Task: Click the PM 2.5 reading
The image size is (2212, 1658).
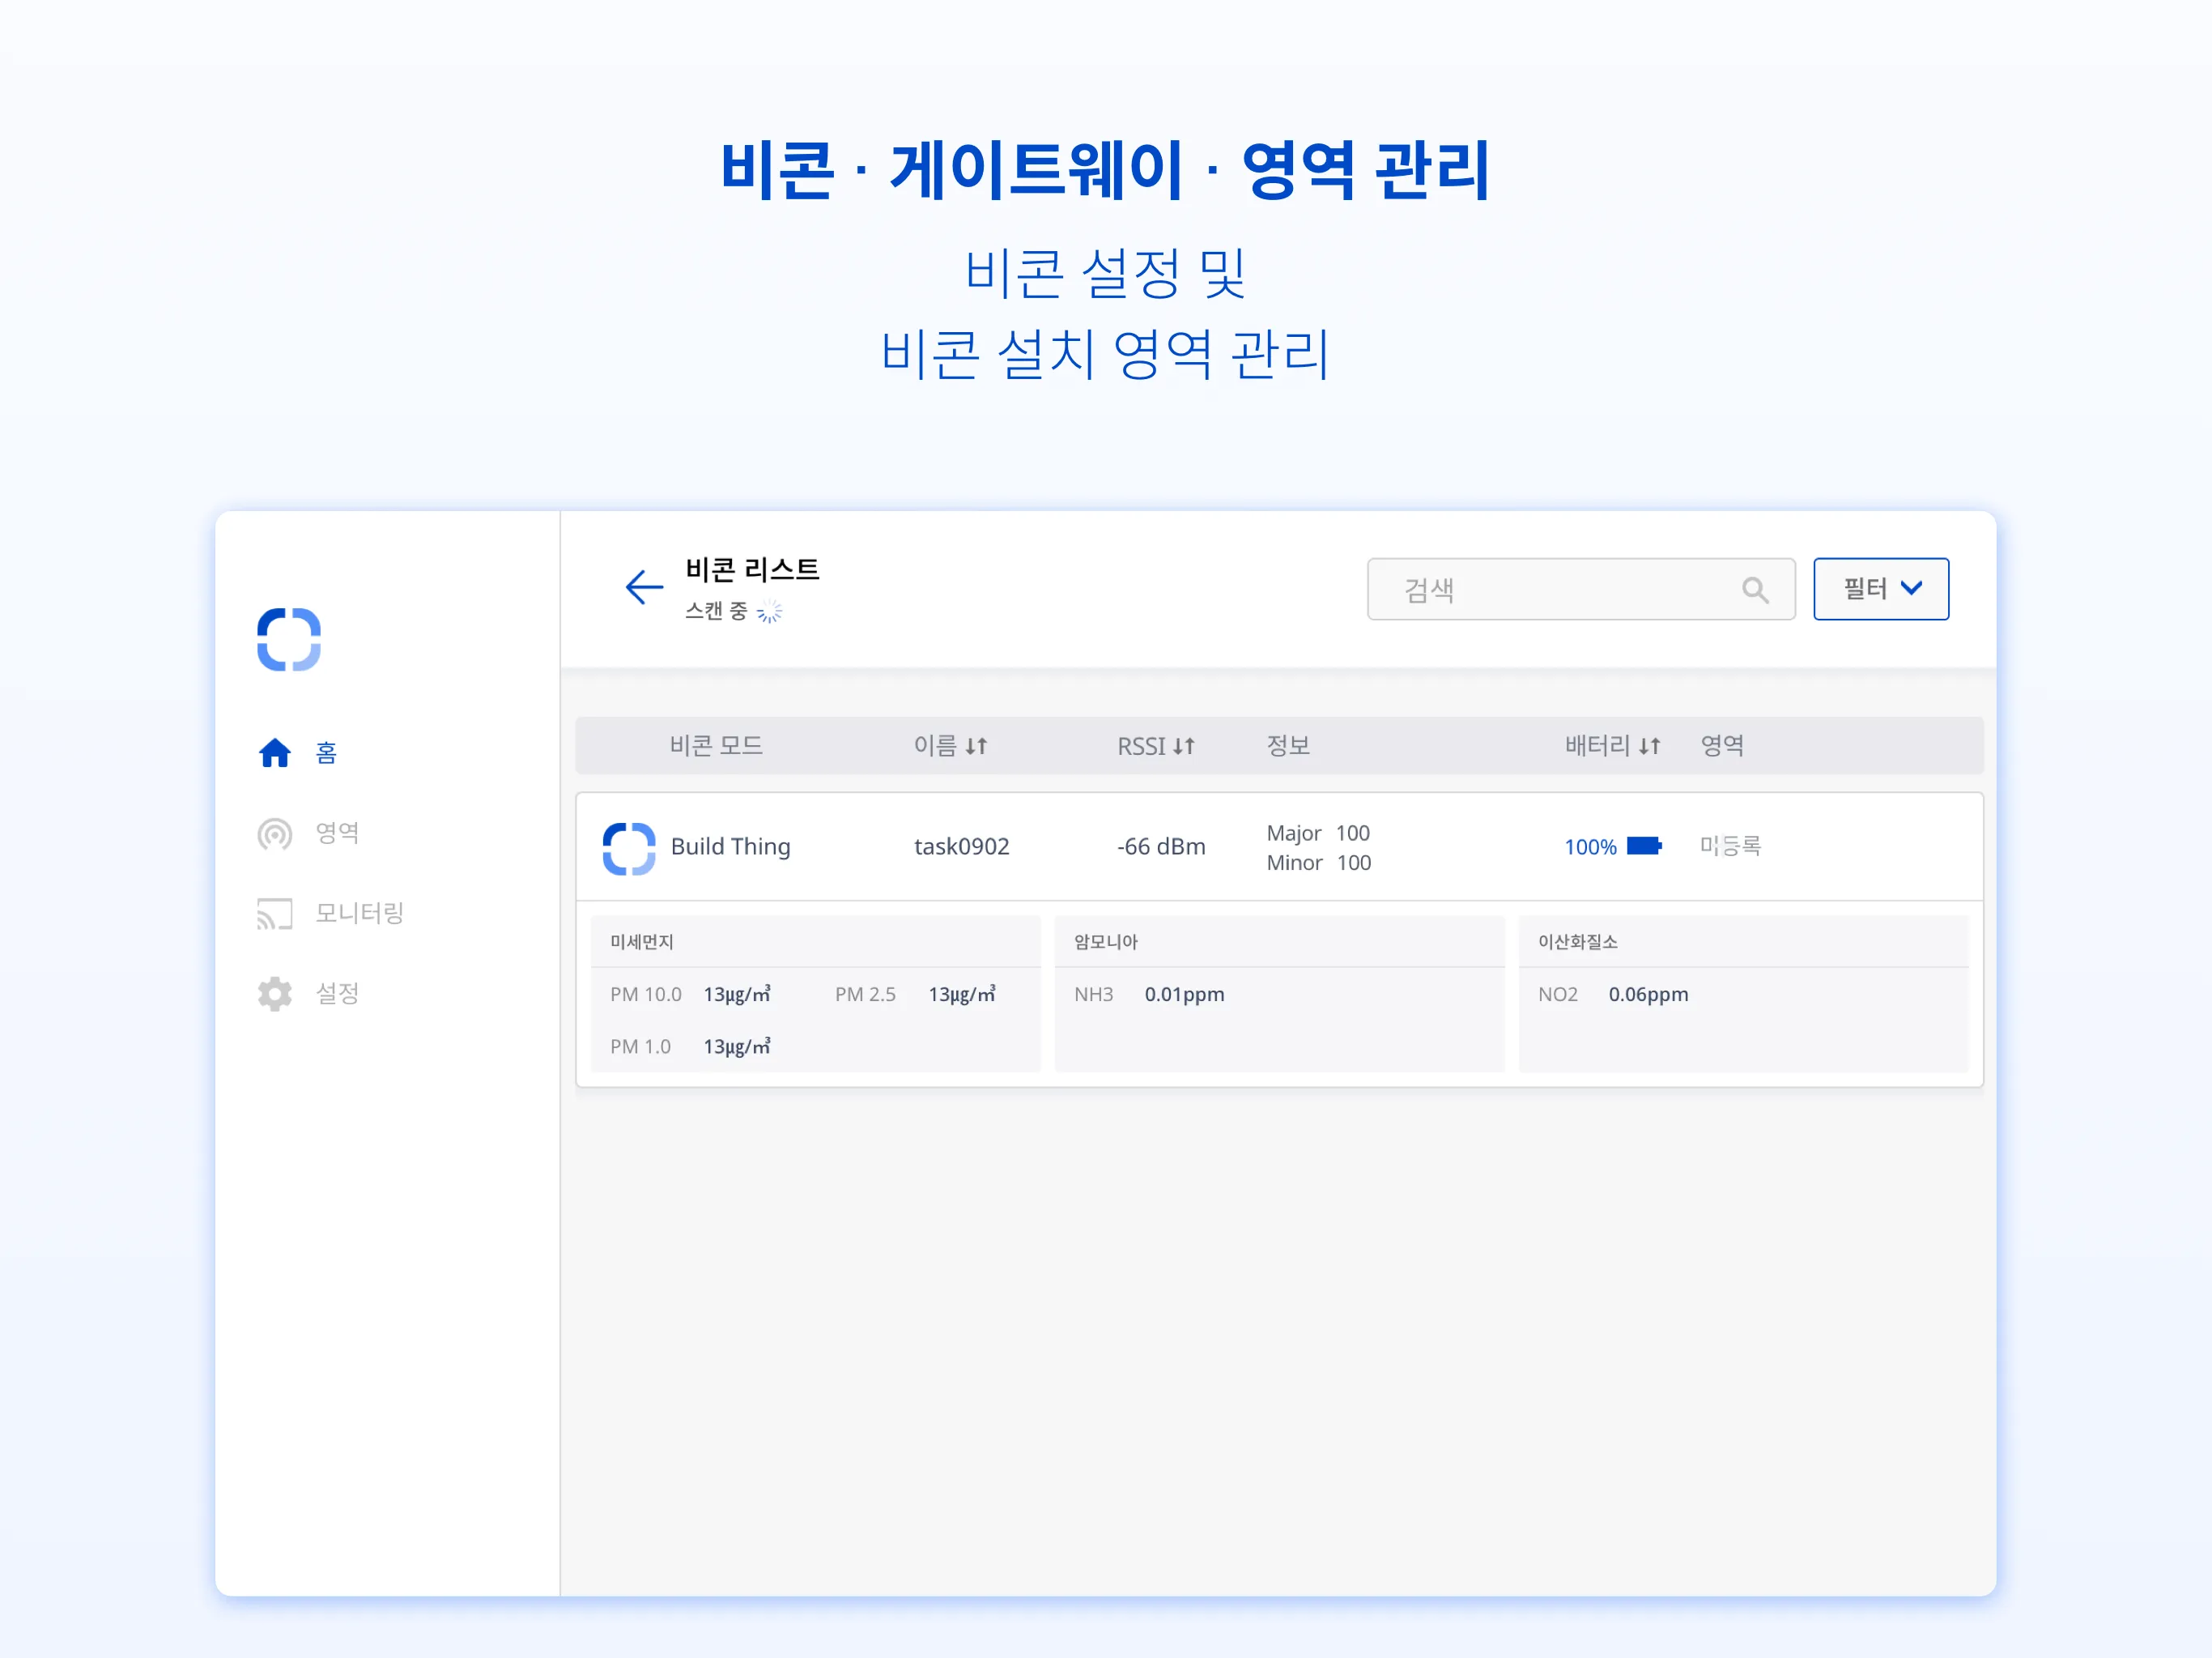Action: point(915,995)
